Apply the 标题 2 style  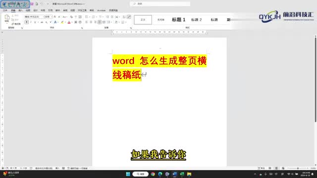click(196, 20)
